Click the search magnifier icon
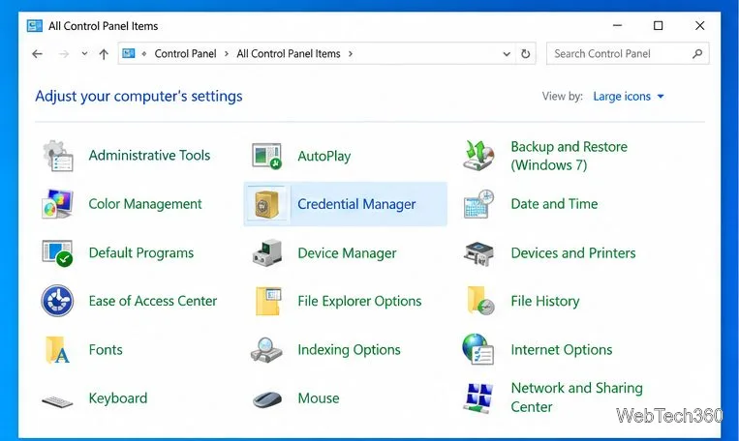 697,53
